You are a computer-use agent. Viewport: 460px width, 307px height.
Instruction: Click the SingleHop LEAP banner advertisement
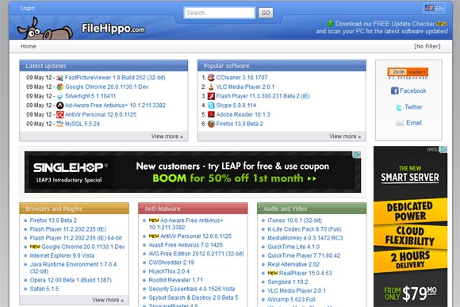pyautogui.click(x=193, y=172)
